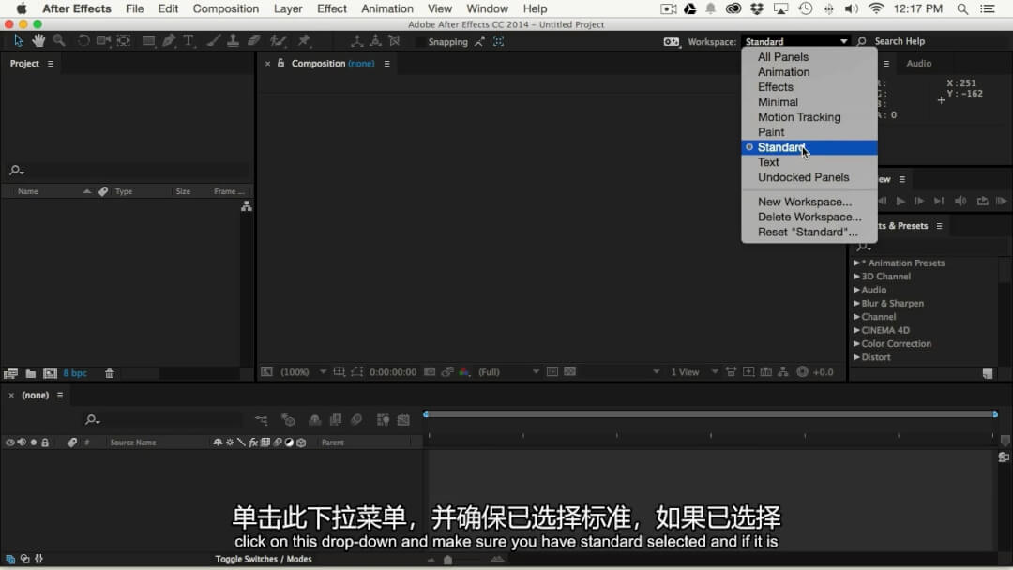The height and width of the screenshot is (570, 1013).
Task: Mute audio in the Preview panel
Action: (960, 202)
